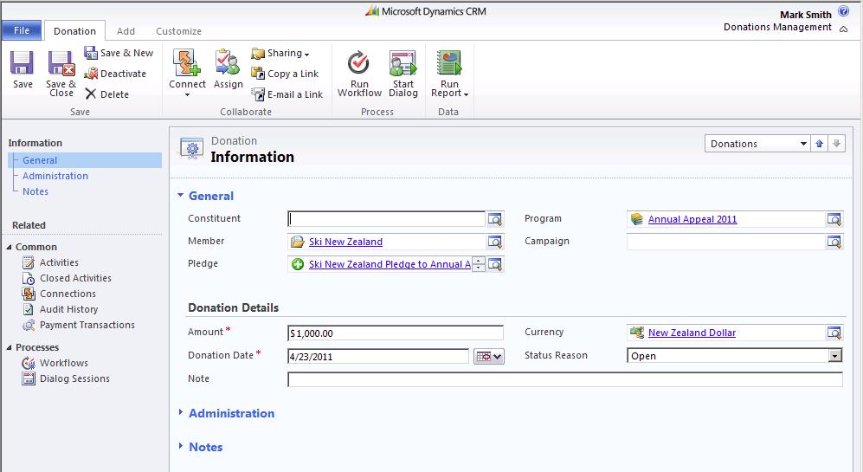Screen dimensions: 863x472
Task: Switch to the Customize ribbon tab
Action: click(x=178, y=31)
